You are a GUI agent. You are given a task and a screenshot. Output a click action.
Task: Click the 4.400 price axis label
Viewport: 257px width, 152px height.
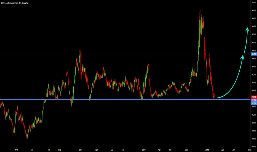click(x=254, y=27)
